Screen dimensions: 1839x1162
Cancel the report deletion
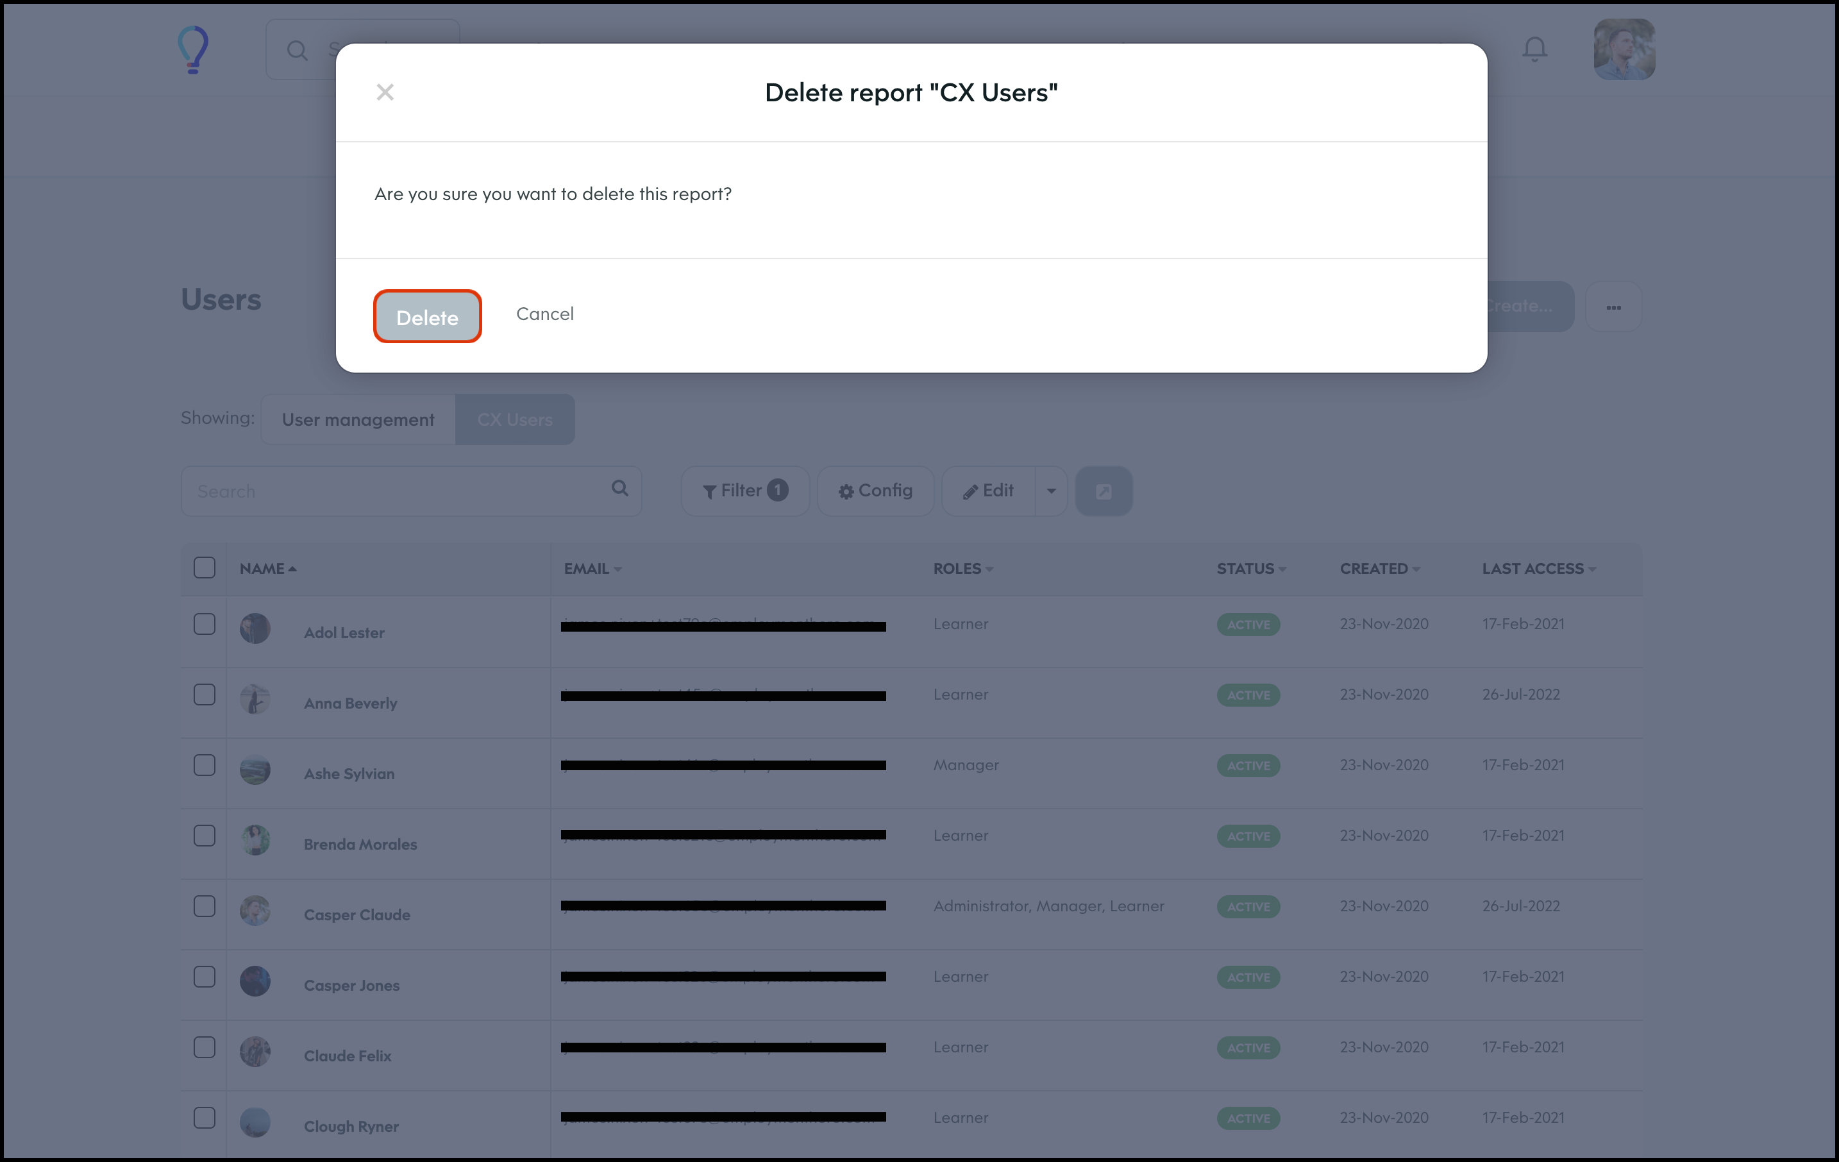544,314
